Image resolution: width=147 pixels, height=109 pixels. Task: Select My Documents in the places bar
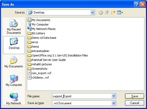pyautogui.click(x=14, y=62)
